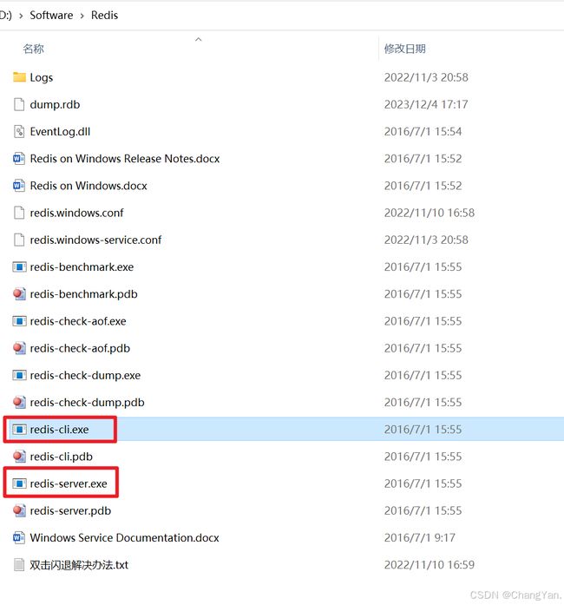The width and height of the screenshot is (564, 605).
Task: Sort files by the 名称 column header
Action: pyautogui.click(x=33, y=49)
